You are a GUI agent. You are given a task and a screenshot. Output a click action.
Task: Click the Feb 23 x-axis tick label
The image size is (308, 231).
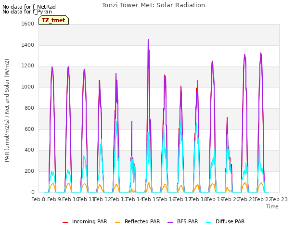(279, 199)
